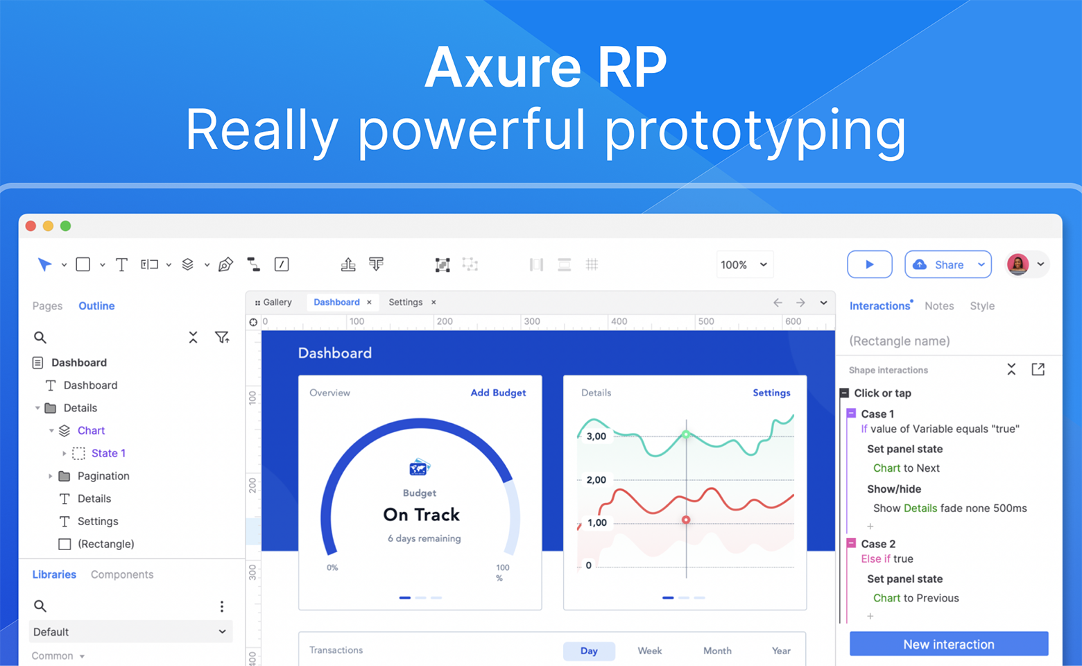Select the Pen drawing tool
The width and height of the screenshot is (1082, 666).
[225, 264]
